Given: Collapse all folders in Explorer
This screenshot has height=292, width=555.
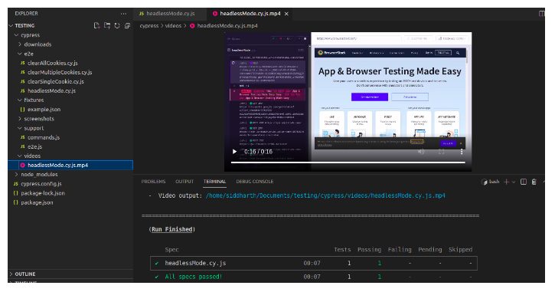Looking at the screenshot, I should (x=127, y=25).
